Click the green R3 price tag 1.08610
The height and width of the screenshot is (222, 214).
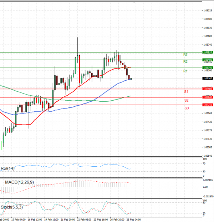[208, 52]
